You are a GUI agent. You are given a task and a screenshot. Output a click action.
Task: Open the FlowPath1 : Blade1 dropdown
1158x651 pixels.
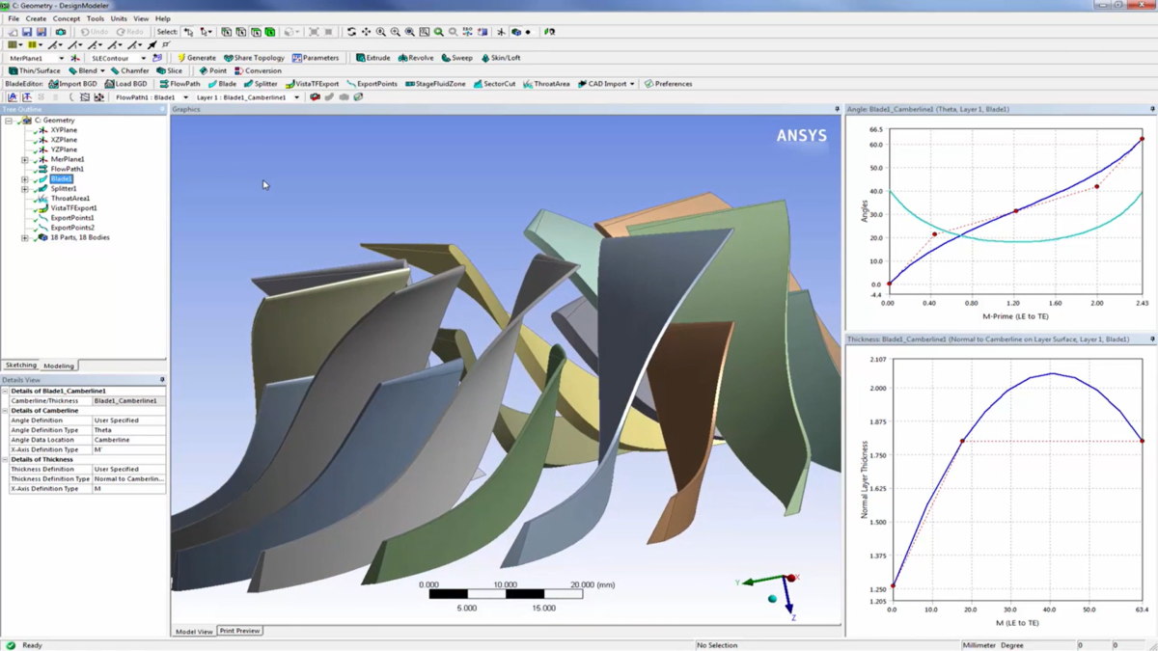pos(185,97)
